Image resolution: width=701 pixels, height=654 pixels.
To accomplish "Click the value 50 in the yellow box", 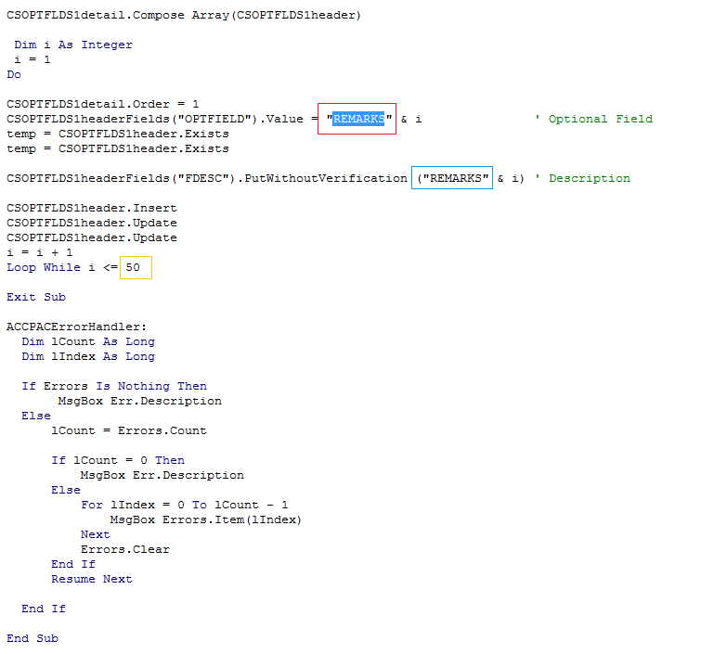I will (135, 267).
